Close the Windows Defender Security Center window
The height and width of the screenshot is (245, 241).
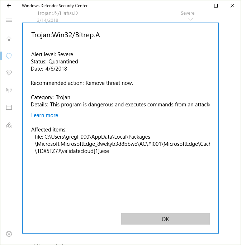pos(232,6)
